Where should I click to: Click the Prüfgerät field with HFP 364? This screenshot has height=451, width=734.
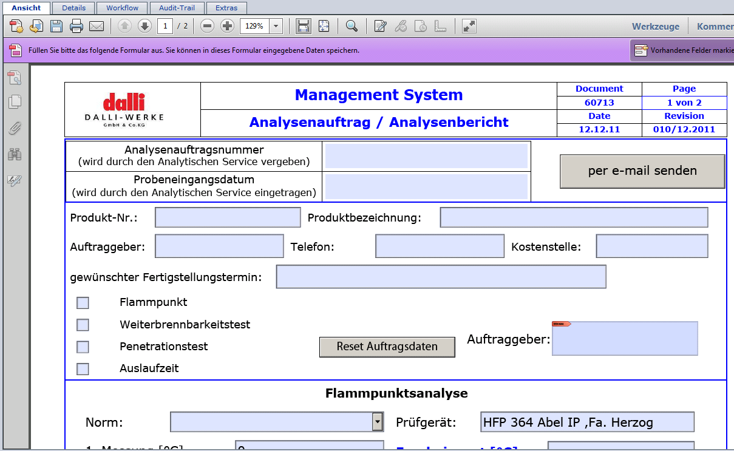pos(587,422)
